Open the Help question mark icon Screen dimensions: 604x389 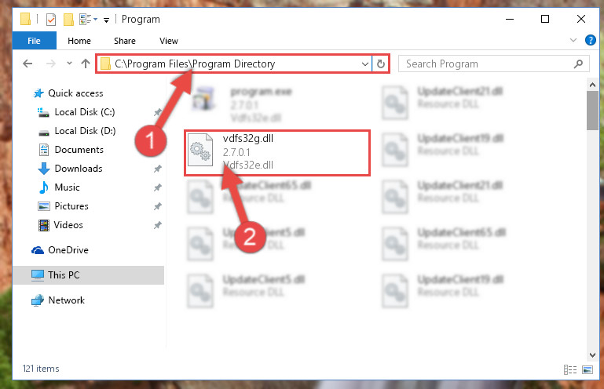tap(590, 40)
